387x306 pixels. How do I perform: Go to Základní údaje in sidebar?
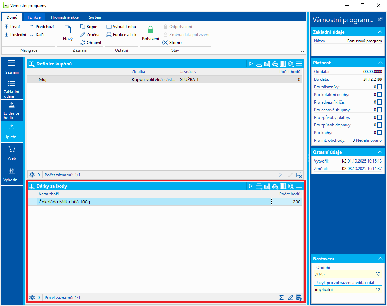(x=12, y=89)
